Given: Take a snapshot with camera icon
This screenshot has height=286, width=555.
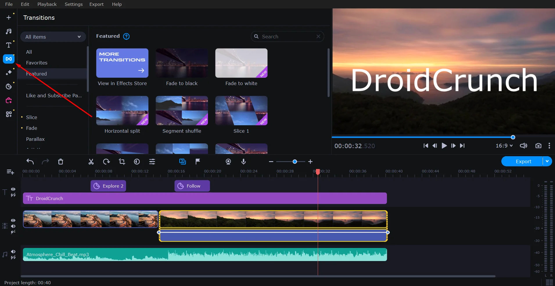Looking at the screenshot, I should [x=538, y=146].
